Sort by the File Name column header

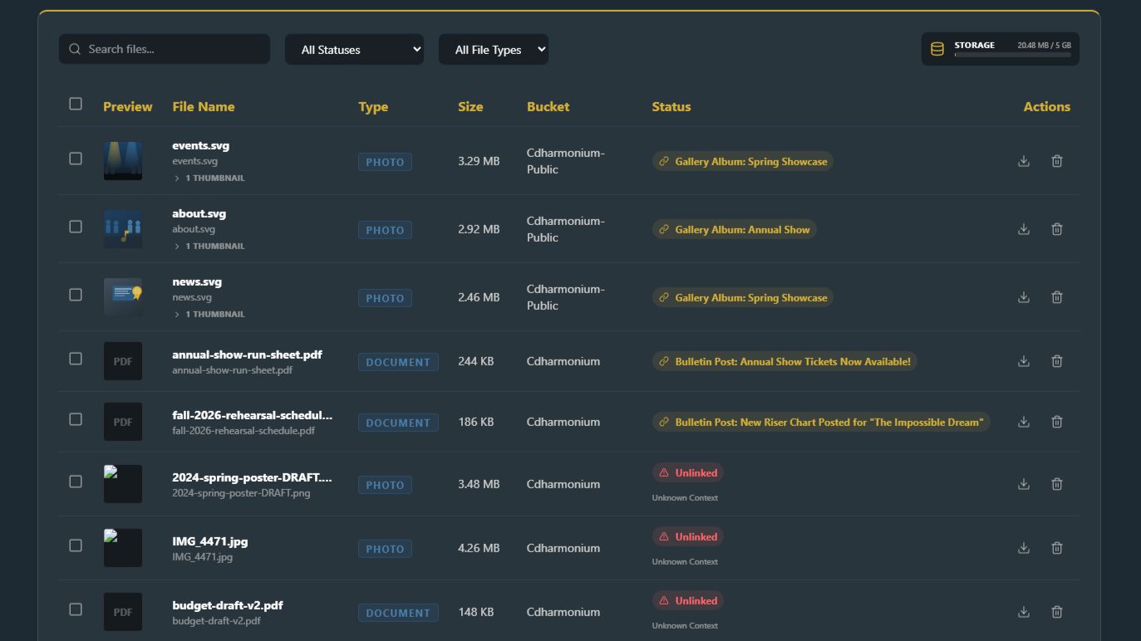tap(204, 106)
